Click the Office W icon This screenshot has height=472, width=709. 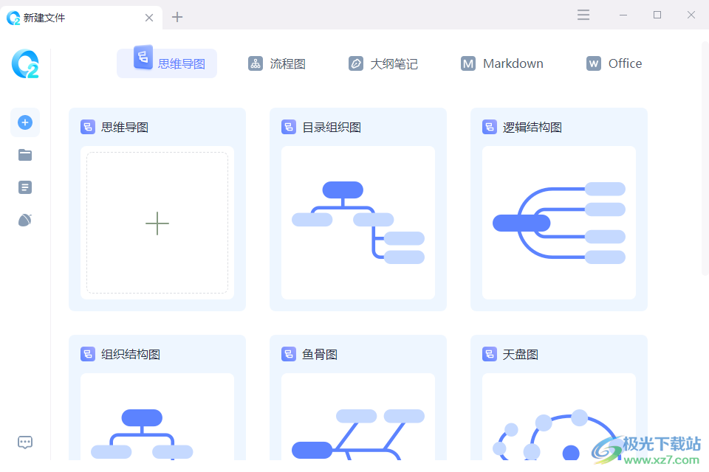(x=594, y=63)
